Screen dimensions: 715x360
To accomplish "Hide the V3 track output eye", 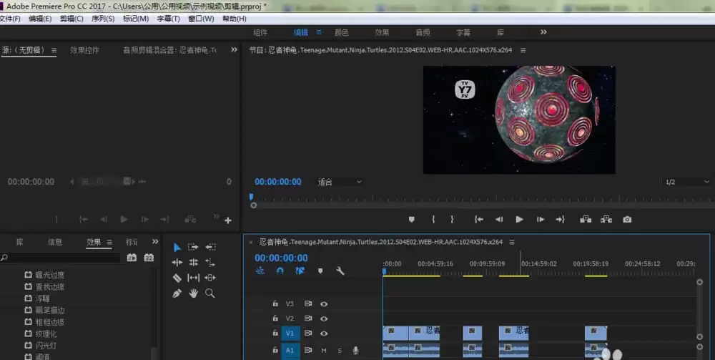I will click(x=324, y=303).
